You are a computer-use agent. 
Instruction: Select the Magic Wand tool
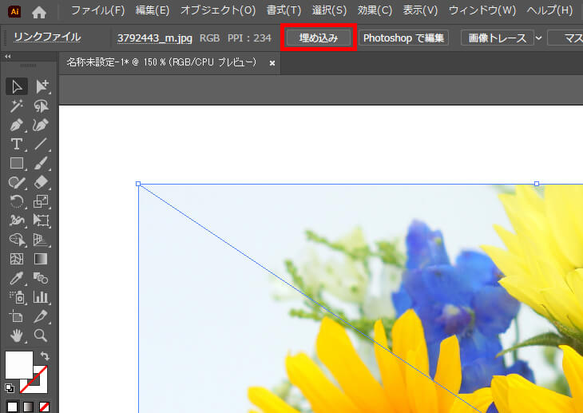(16, 106)
